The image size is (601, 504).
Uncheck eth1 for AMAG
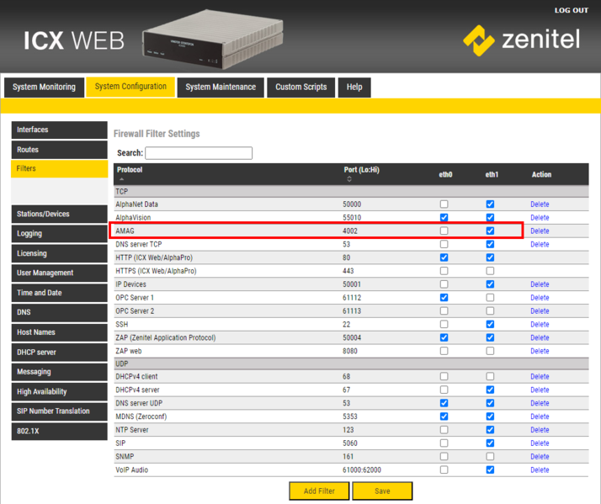pyautogui.click(x=490, y=231)
